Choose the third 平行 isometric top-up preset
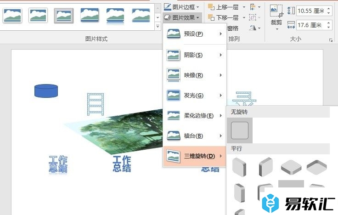Screen dimensions: 338x215 tap(291, 167)
